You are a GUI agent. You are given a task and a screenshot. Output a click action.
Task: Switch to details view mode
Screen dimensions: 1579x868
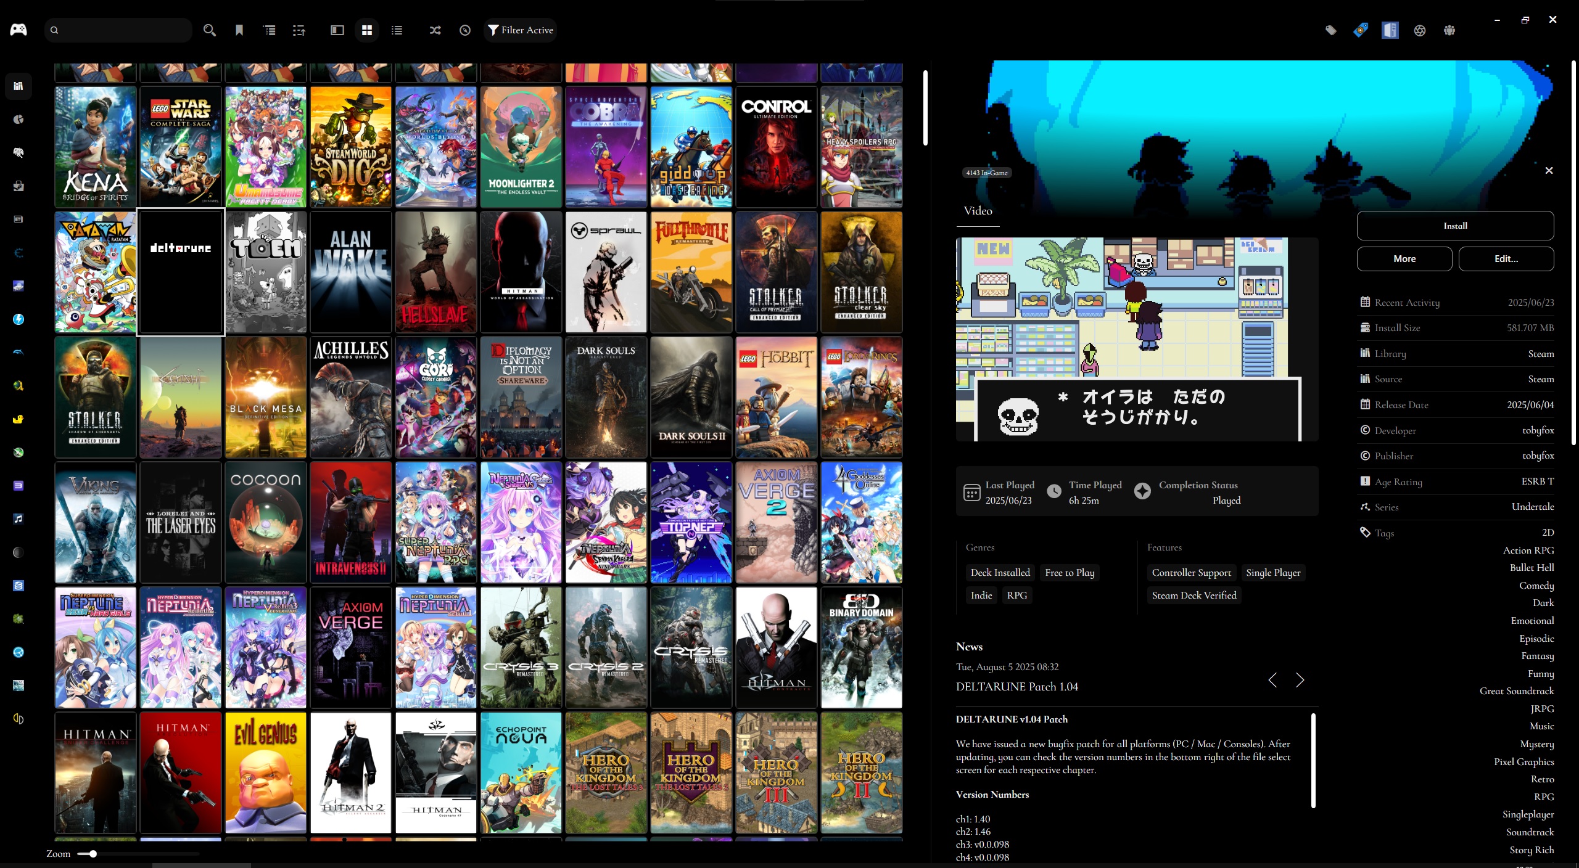(x=337, y=30)
